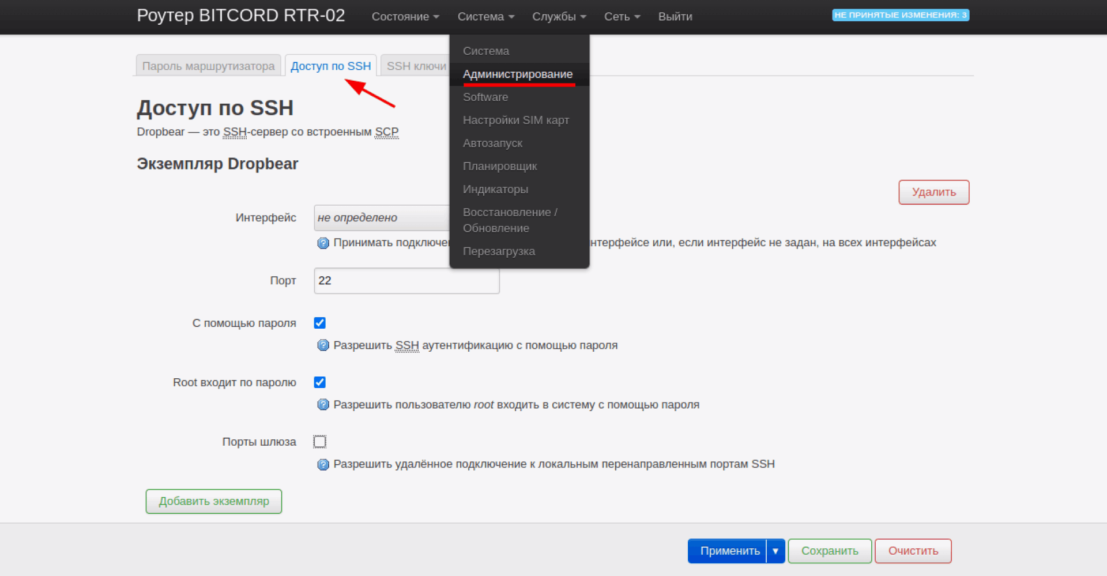Click the Сохранить button
1107x576 pixels.
coord(829,551)
